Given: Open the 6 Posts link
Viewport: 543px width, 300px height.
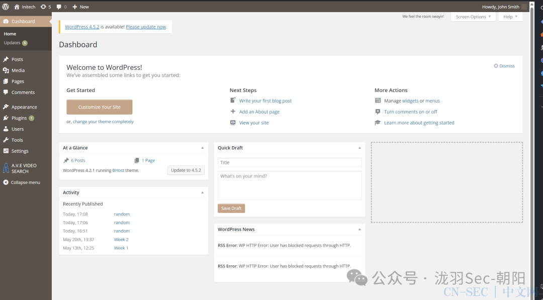Looking at the screenshot, I should [x=78, y=160].
